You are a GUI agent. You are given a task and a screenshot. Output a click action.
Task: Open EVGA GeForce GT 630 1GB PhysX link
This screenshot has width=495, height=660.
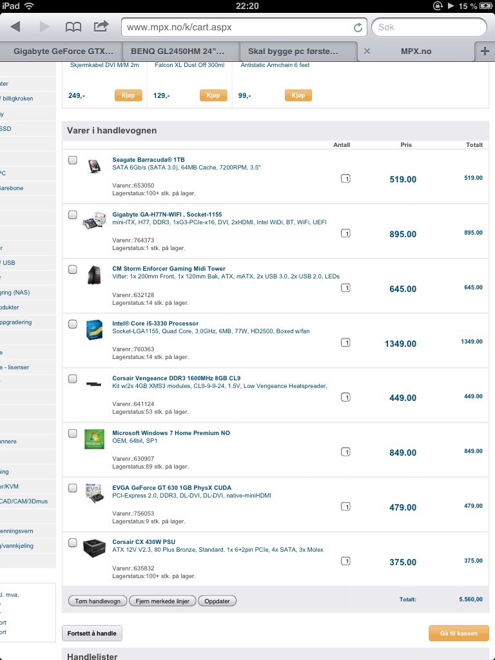click(x=171, y=487)
